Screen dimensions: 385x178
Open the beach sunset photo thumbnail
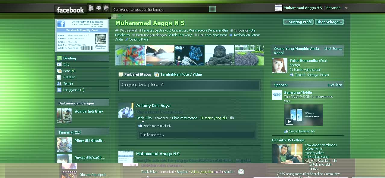click(160, 55)
